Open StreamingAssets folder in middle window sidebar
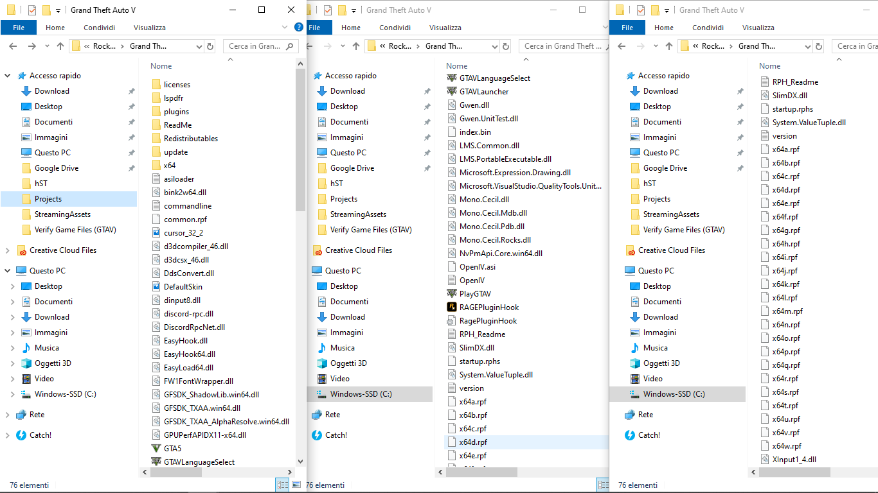 (358, 214)
